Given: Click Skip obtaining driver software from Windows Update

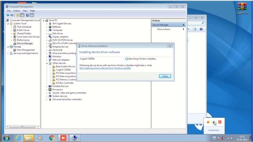Looking at the screenshot, I should (x=105, y=68).
